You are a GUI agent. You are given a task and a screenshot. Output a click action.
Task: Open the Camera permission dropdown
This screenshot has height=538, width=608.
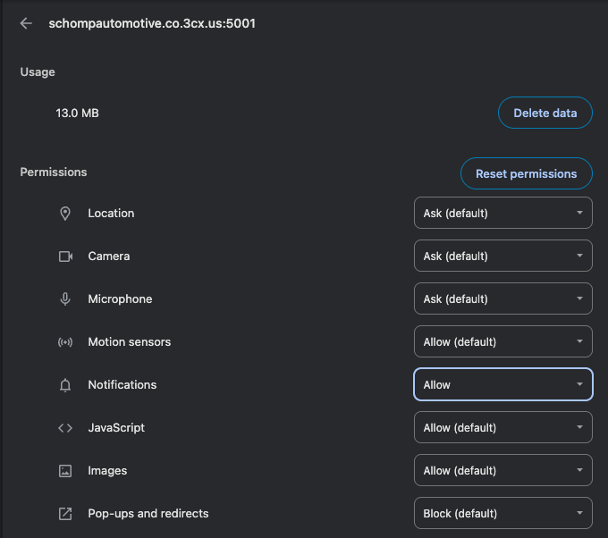[502, 256]
